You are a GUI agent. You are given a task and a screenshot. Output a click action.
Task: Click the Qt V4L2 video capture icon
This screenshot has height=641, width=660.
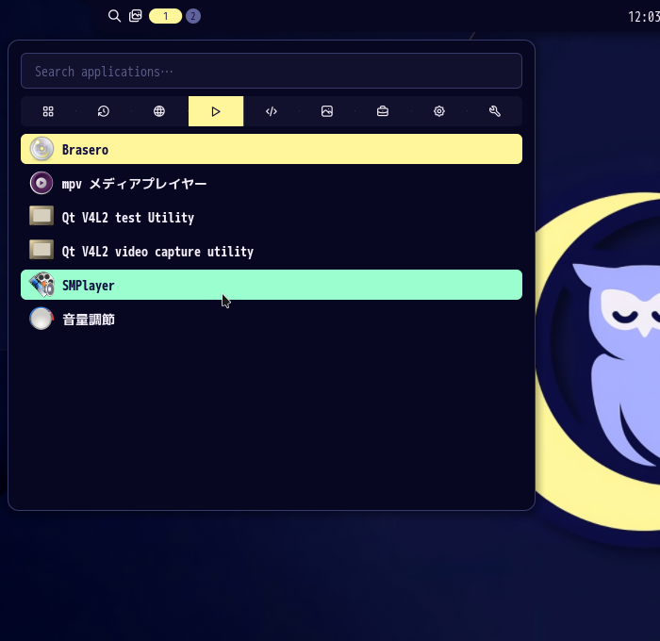(x=41, y=250)
